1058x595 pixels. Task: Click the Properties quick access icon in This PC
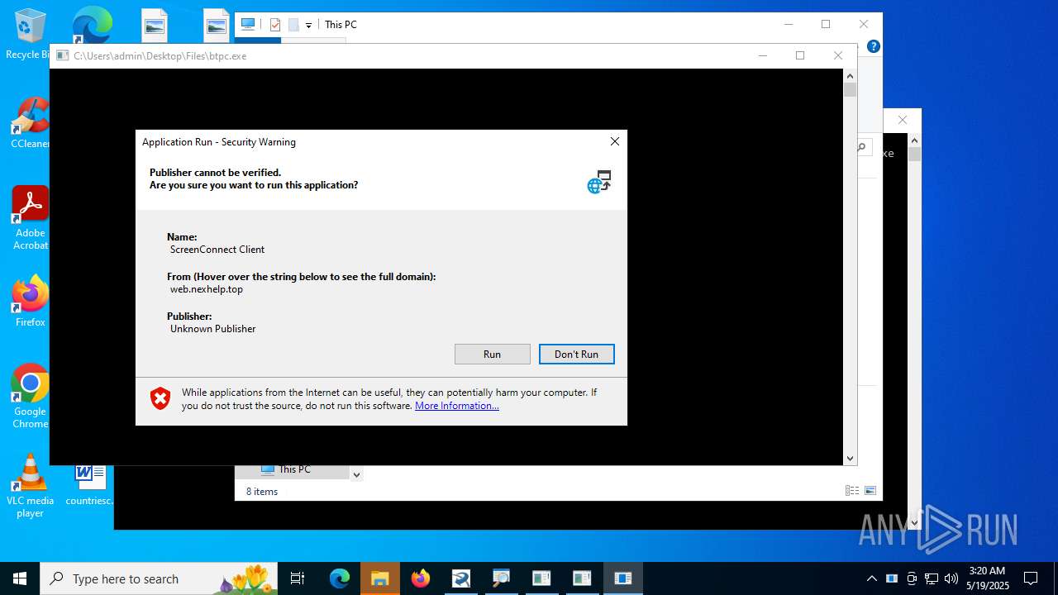click(x=275, y=25)
